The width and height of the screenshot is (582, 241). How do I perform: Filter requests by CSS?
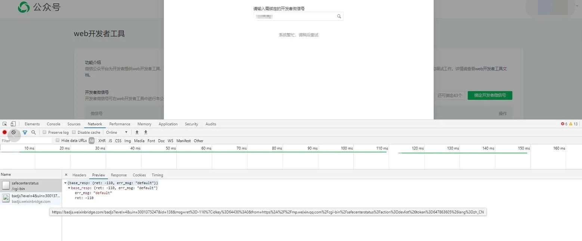pyautogui.click(x=118, y=141)
